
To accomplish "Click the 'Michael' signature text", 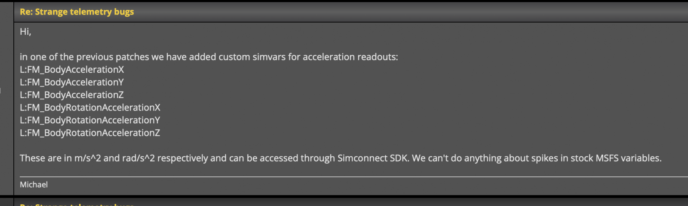I will coord(34,185).
